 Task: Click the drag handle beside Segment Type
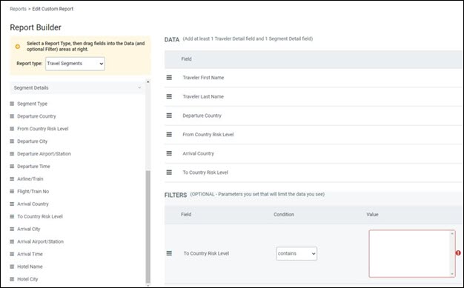click(x=12, y=104)
